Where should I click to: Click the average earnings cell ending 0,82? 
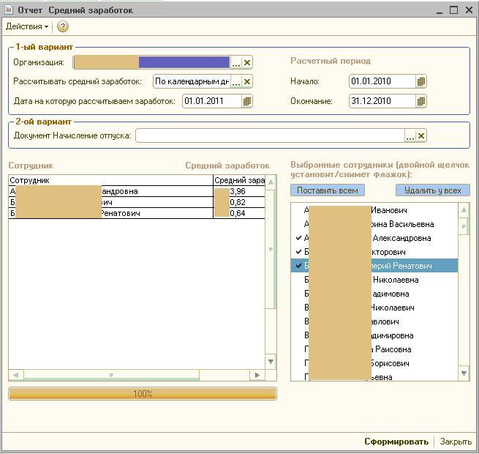point(239,202)
